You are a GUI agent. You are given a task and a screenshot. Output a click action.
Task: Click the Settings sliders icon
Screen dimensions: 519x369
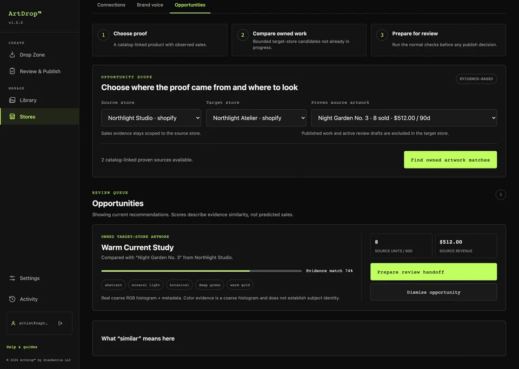click(x=12, y=278)
